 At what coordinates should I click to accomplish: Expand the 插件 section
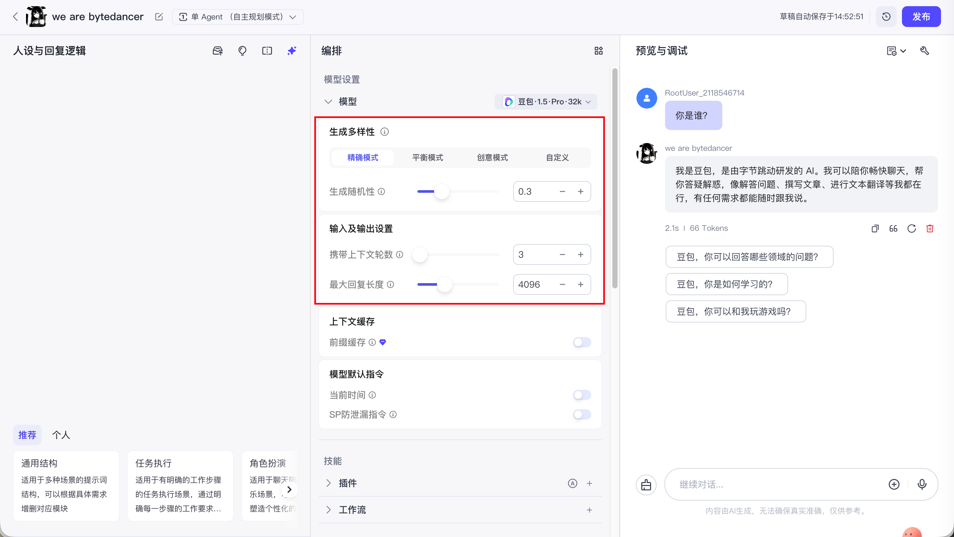pyautogui.click(x=329, y=483)
